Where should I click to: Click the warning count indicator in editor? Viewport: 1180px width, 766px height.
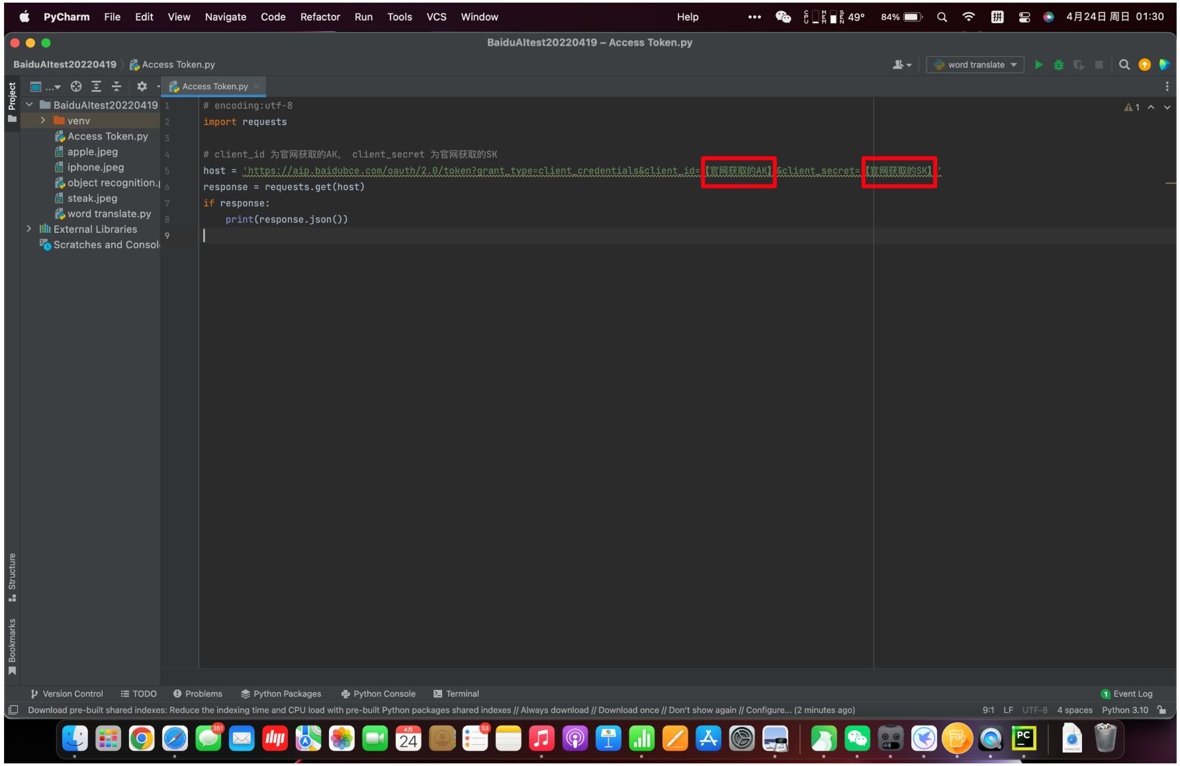[x=1132, y=107]
